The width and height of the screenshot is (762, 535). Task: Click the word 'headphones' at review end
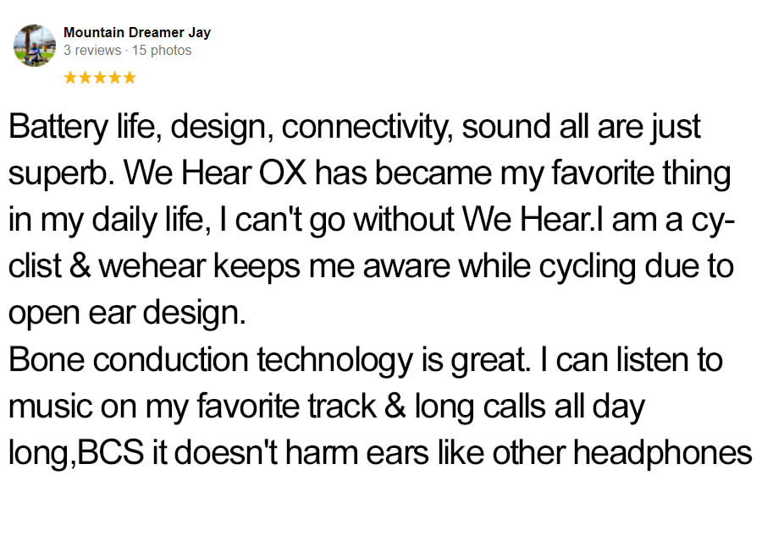[x=663, y=454]
